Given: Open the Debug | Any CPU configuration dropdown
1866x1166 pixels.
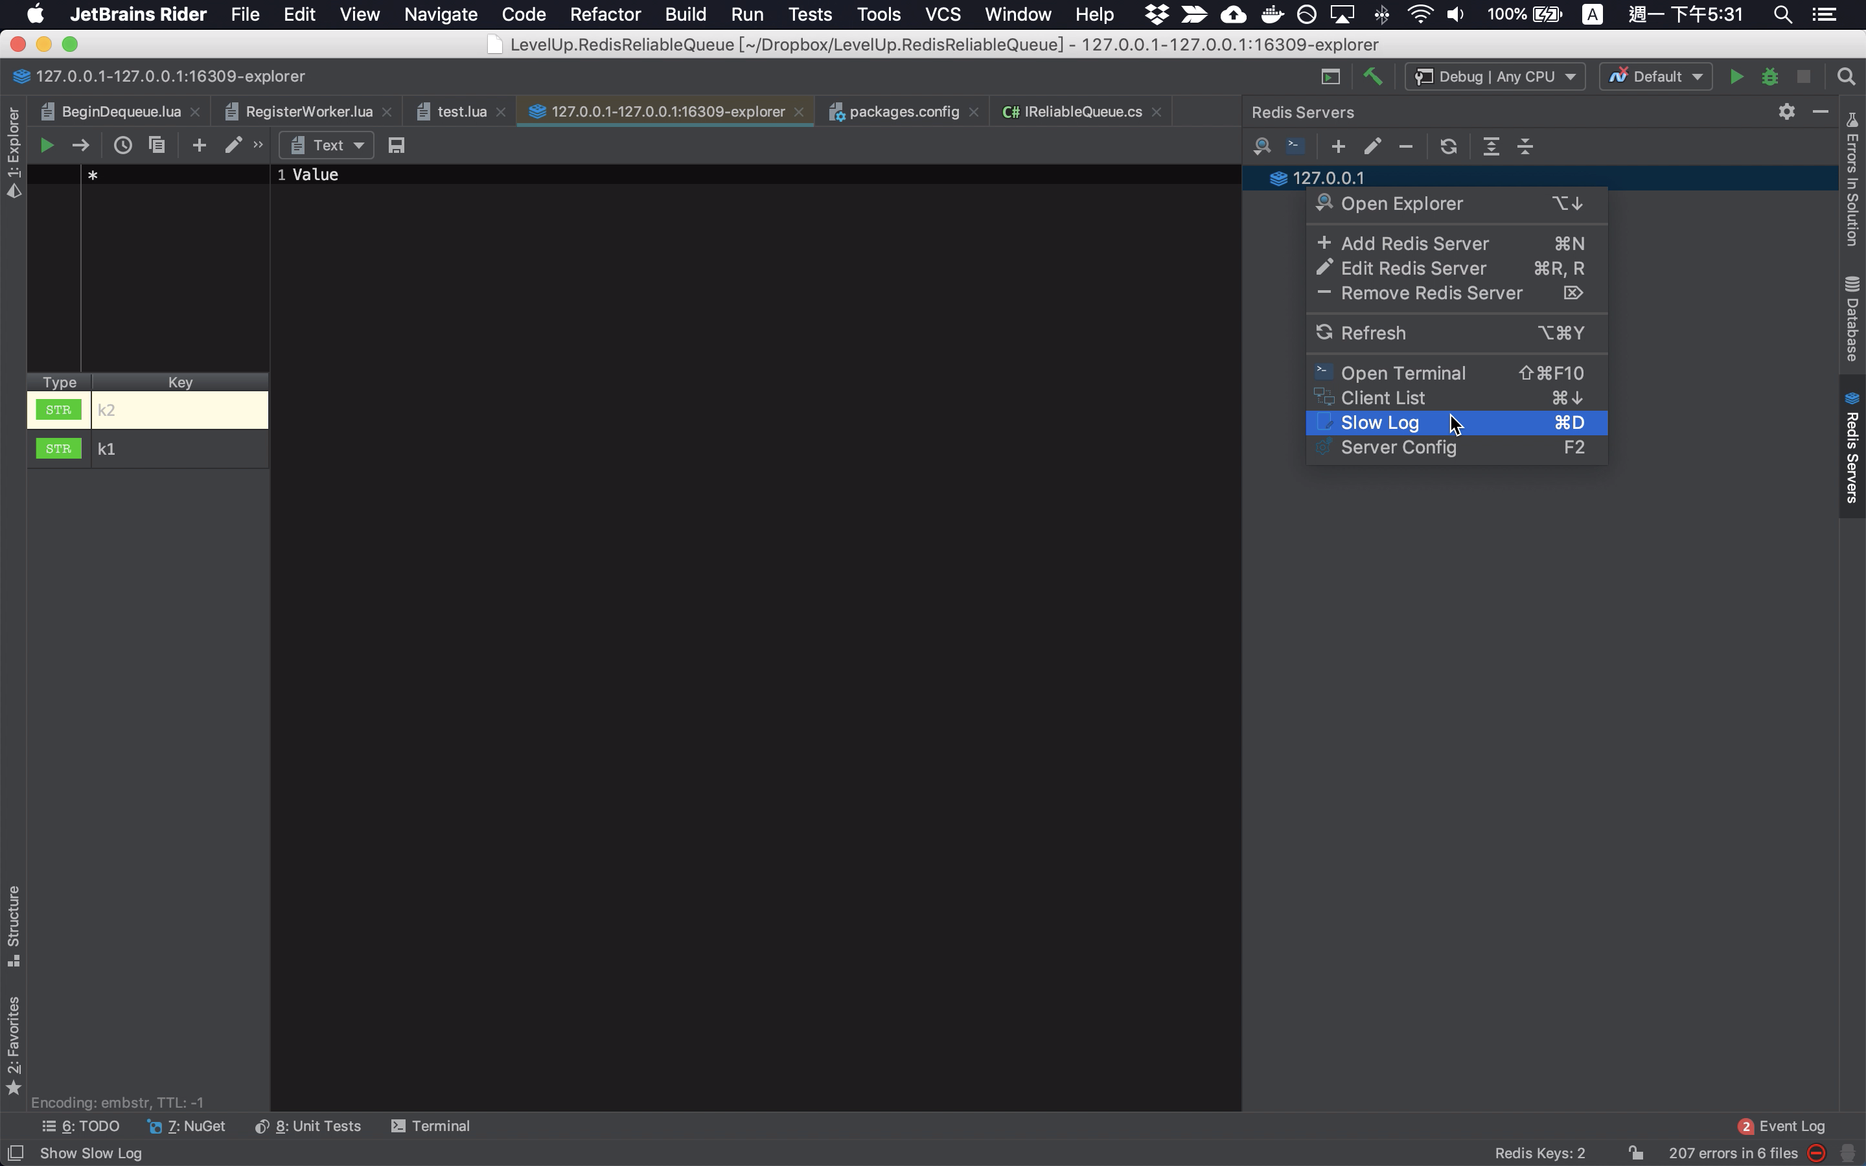Looking at the screenshot, I should [x=1494, y=76].
